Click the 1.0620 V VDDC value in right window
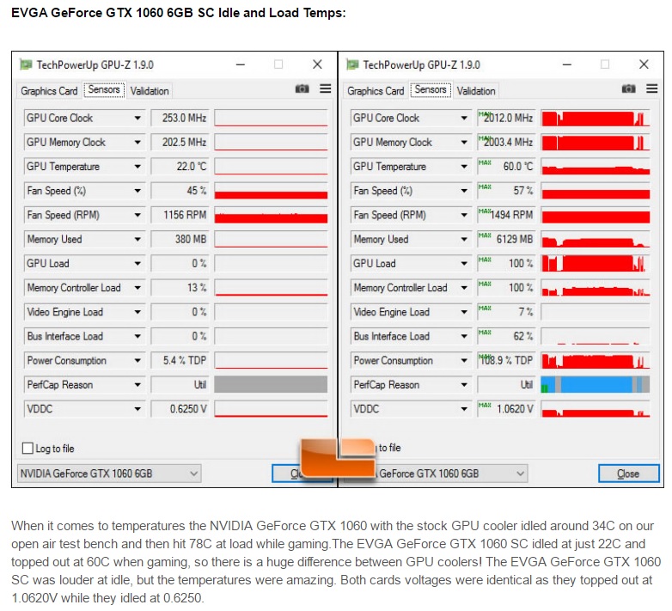 click(x=506, y=409)
